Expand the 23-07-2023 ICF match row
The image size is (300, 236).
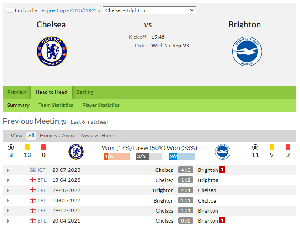pyautogui.click(x=8, y=170)
